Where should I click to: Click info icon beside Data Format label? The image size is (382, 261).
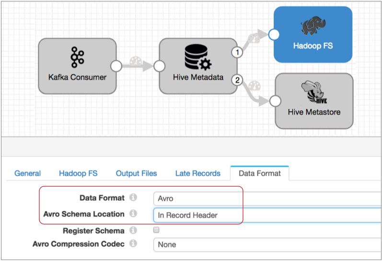(x=133, y=197)
